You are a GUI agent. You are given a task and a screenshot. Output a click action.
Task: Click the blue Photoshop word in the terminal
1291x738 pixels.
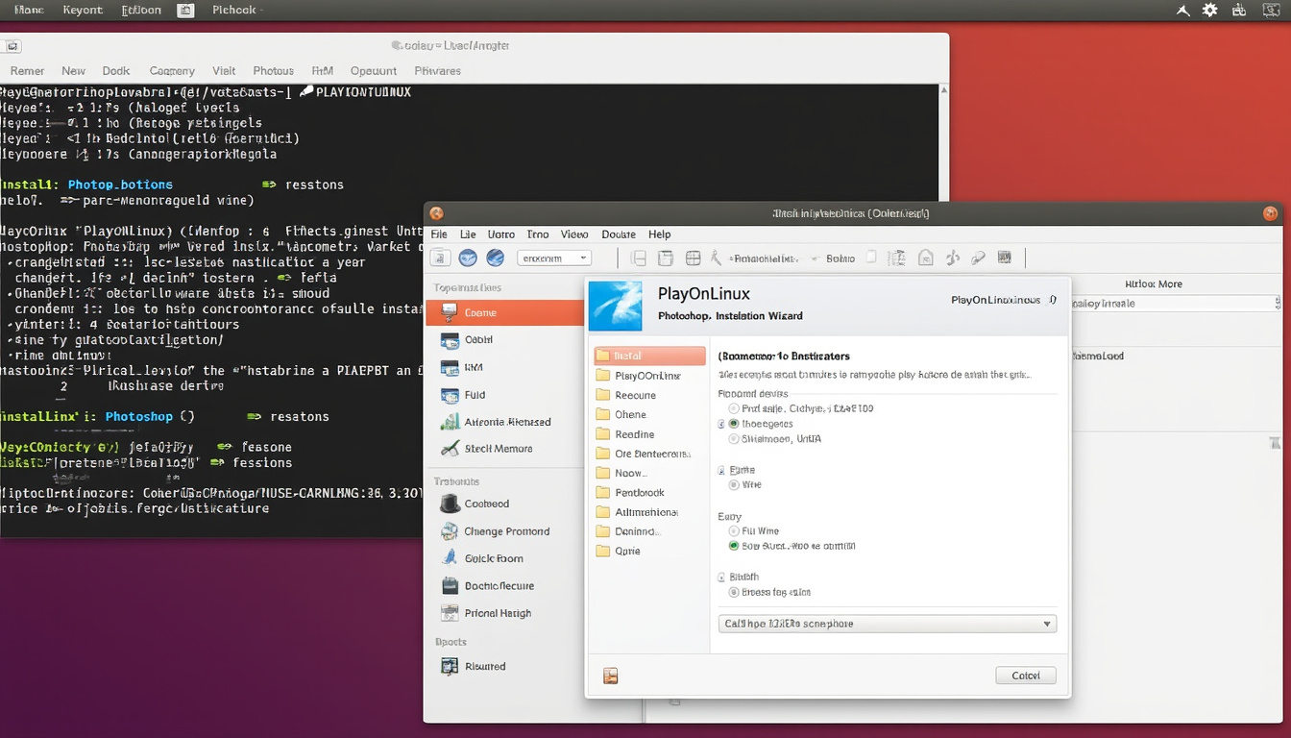[139, 417]
